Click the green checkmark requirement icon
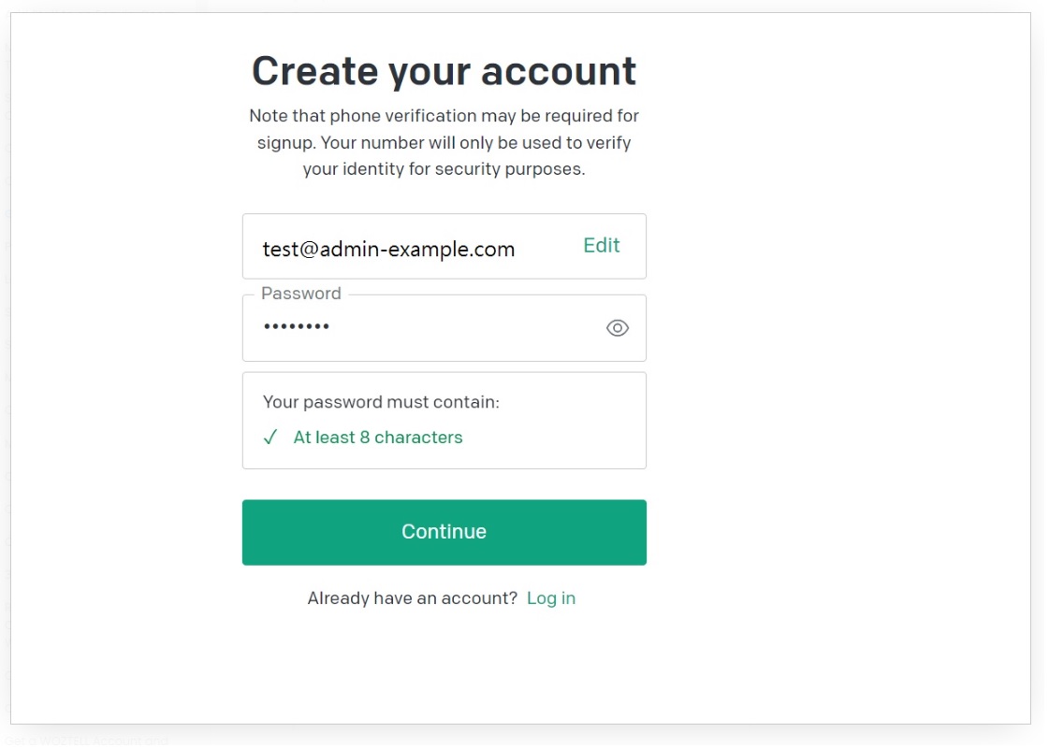1049x747 pixels. [x=270, y=438]
